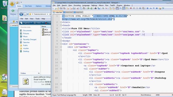The height and width of the screenshot is (97, 173).
Task: Open the Plugins menu in Notepad++
Action: 119,5
